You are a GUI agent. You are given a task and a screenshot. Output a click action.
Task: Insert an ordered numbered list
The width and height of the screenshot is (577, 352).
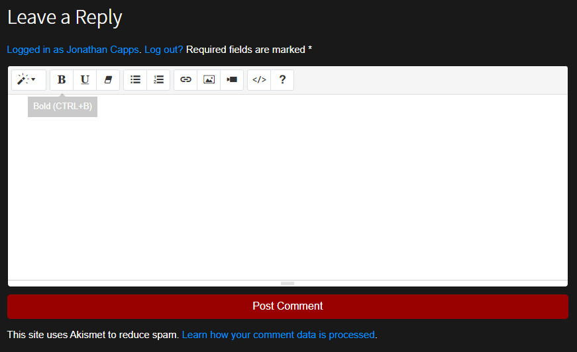tap(158, 80)
